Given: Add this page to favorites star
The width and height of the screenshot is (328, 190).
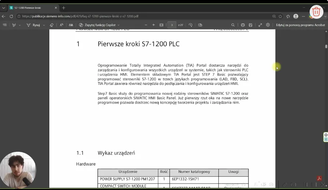Looking at the screenshot, I should point(280,16).
